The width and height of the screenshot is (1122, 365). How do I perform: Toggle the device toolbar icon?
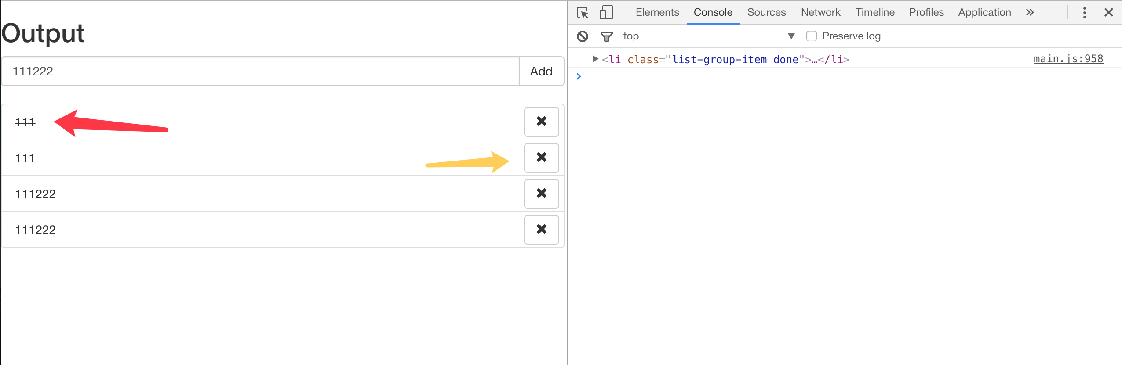(x=606, y=13)
